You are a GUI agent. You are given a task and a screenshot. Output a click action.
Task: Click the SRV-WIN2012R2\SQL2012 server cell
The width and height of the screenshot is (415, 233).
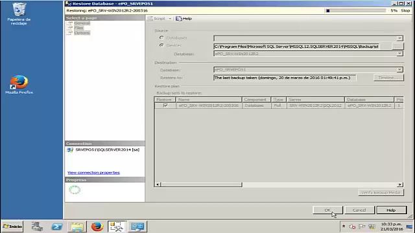316,105
